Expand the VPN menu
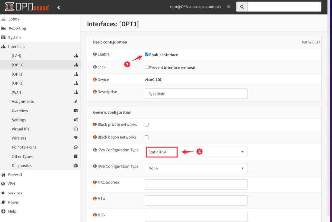Screen dimensions: 332x222 click(x=11, y=184)
